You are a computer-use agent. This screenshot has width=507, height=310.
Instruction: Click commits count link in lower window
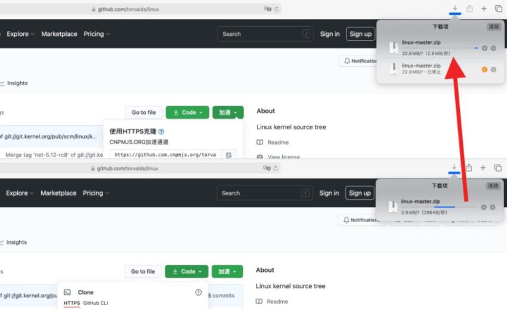(x=221, y=296)
